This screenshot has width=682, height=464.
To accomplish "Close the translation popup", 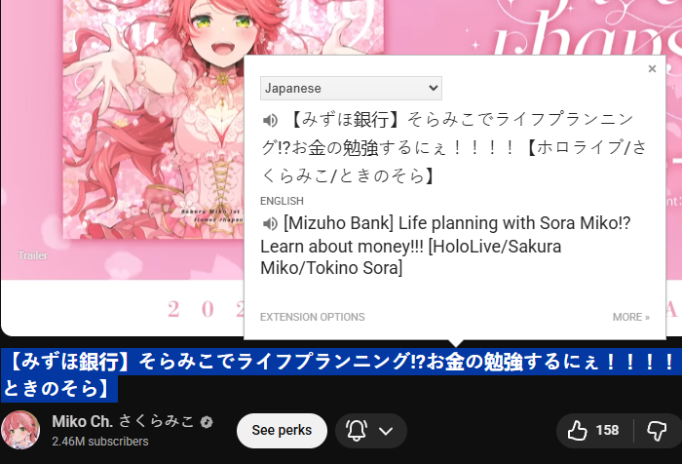I will coord(652,68).
